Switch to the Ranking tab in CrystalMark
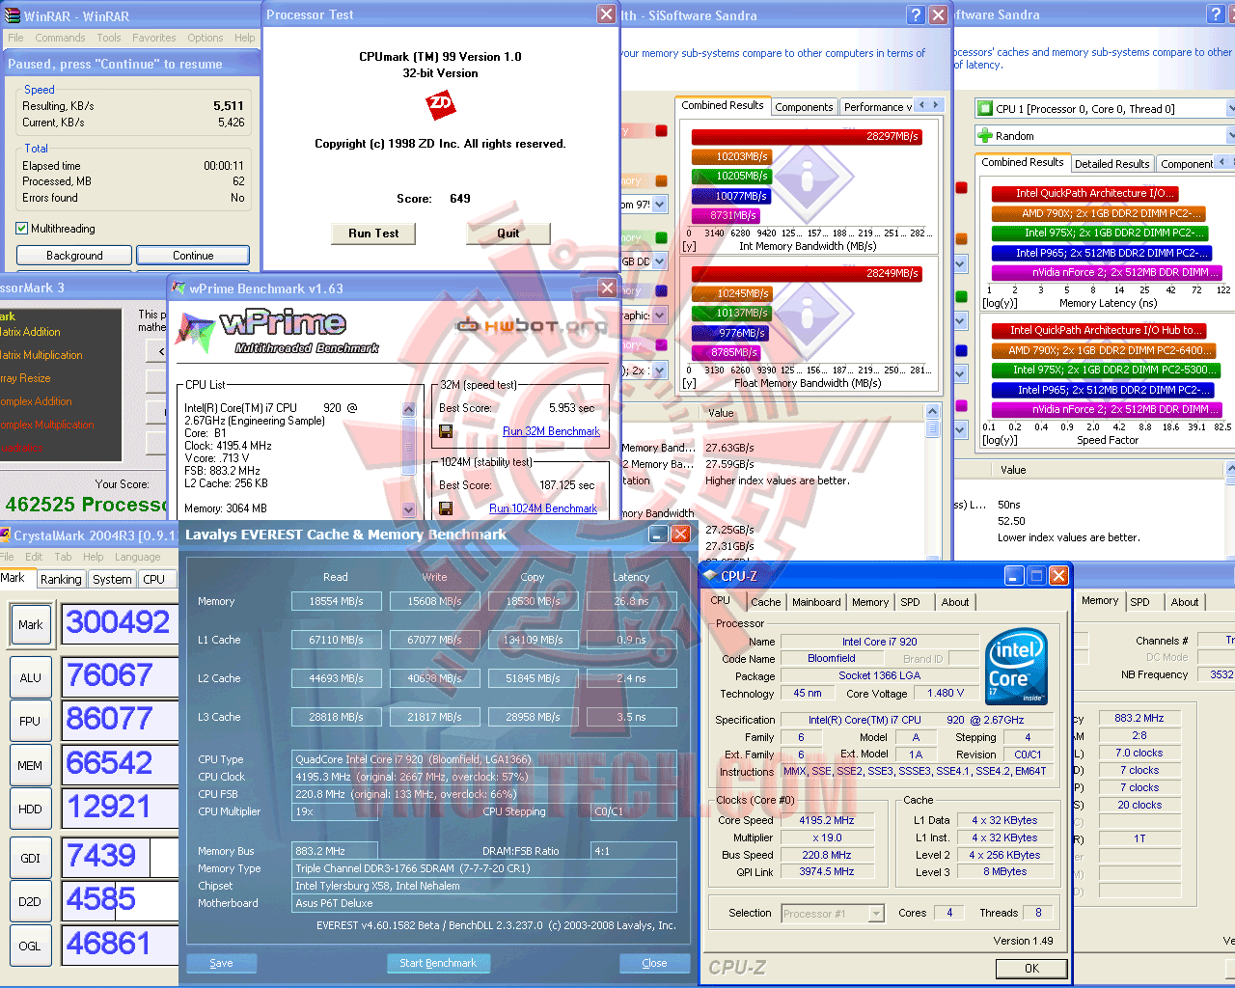 (61, 579)
